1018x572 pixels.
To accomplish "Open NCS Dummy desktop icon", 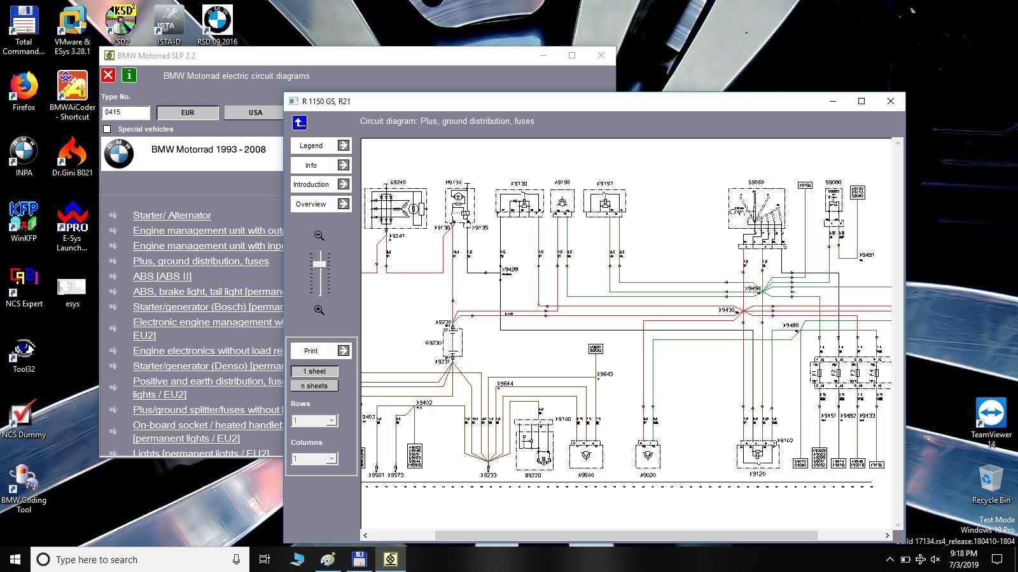I will click(24, 418).
